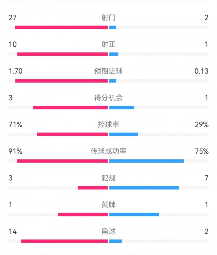Click the 控球率 label
This screenshot has width=217, height=255.
(x=108, y=124)
